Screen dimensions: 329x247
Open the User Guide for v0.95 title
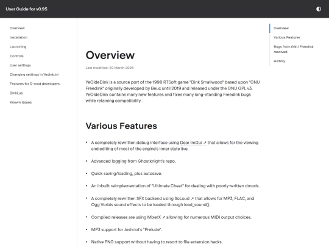(26, 9)
